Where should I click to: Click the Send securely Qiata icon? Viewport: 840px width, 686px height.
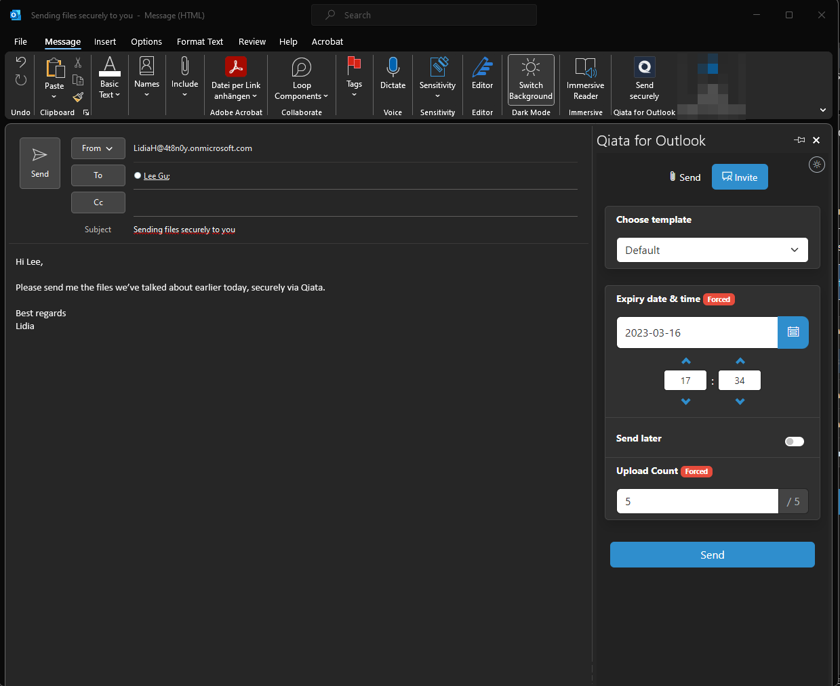tap(644, 68)
